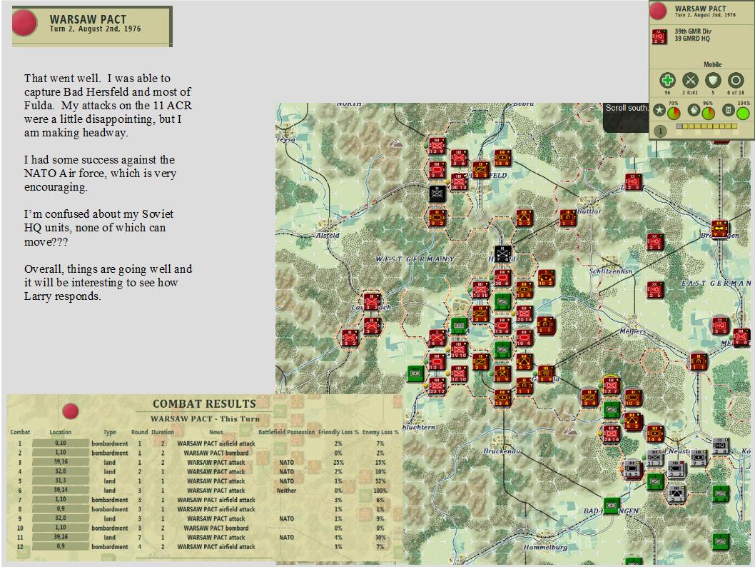Click the 30% enemy loss value in row 11

click(x=380, y=538)
